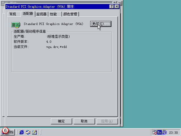Click the vga.drv,*vdd current file value
181x136 pixels.
pyautogui.click(x=57, y=47)
